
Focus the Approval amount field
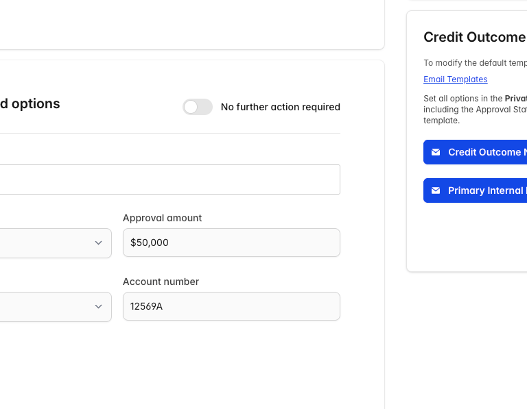(231, 243)
